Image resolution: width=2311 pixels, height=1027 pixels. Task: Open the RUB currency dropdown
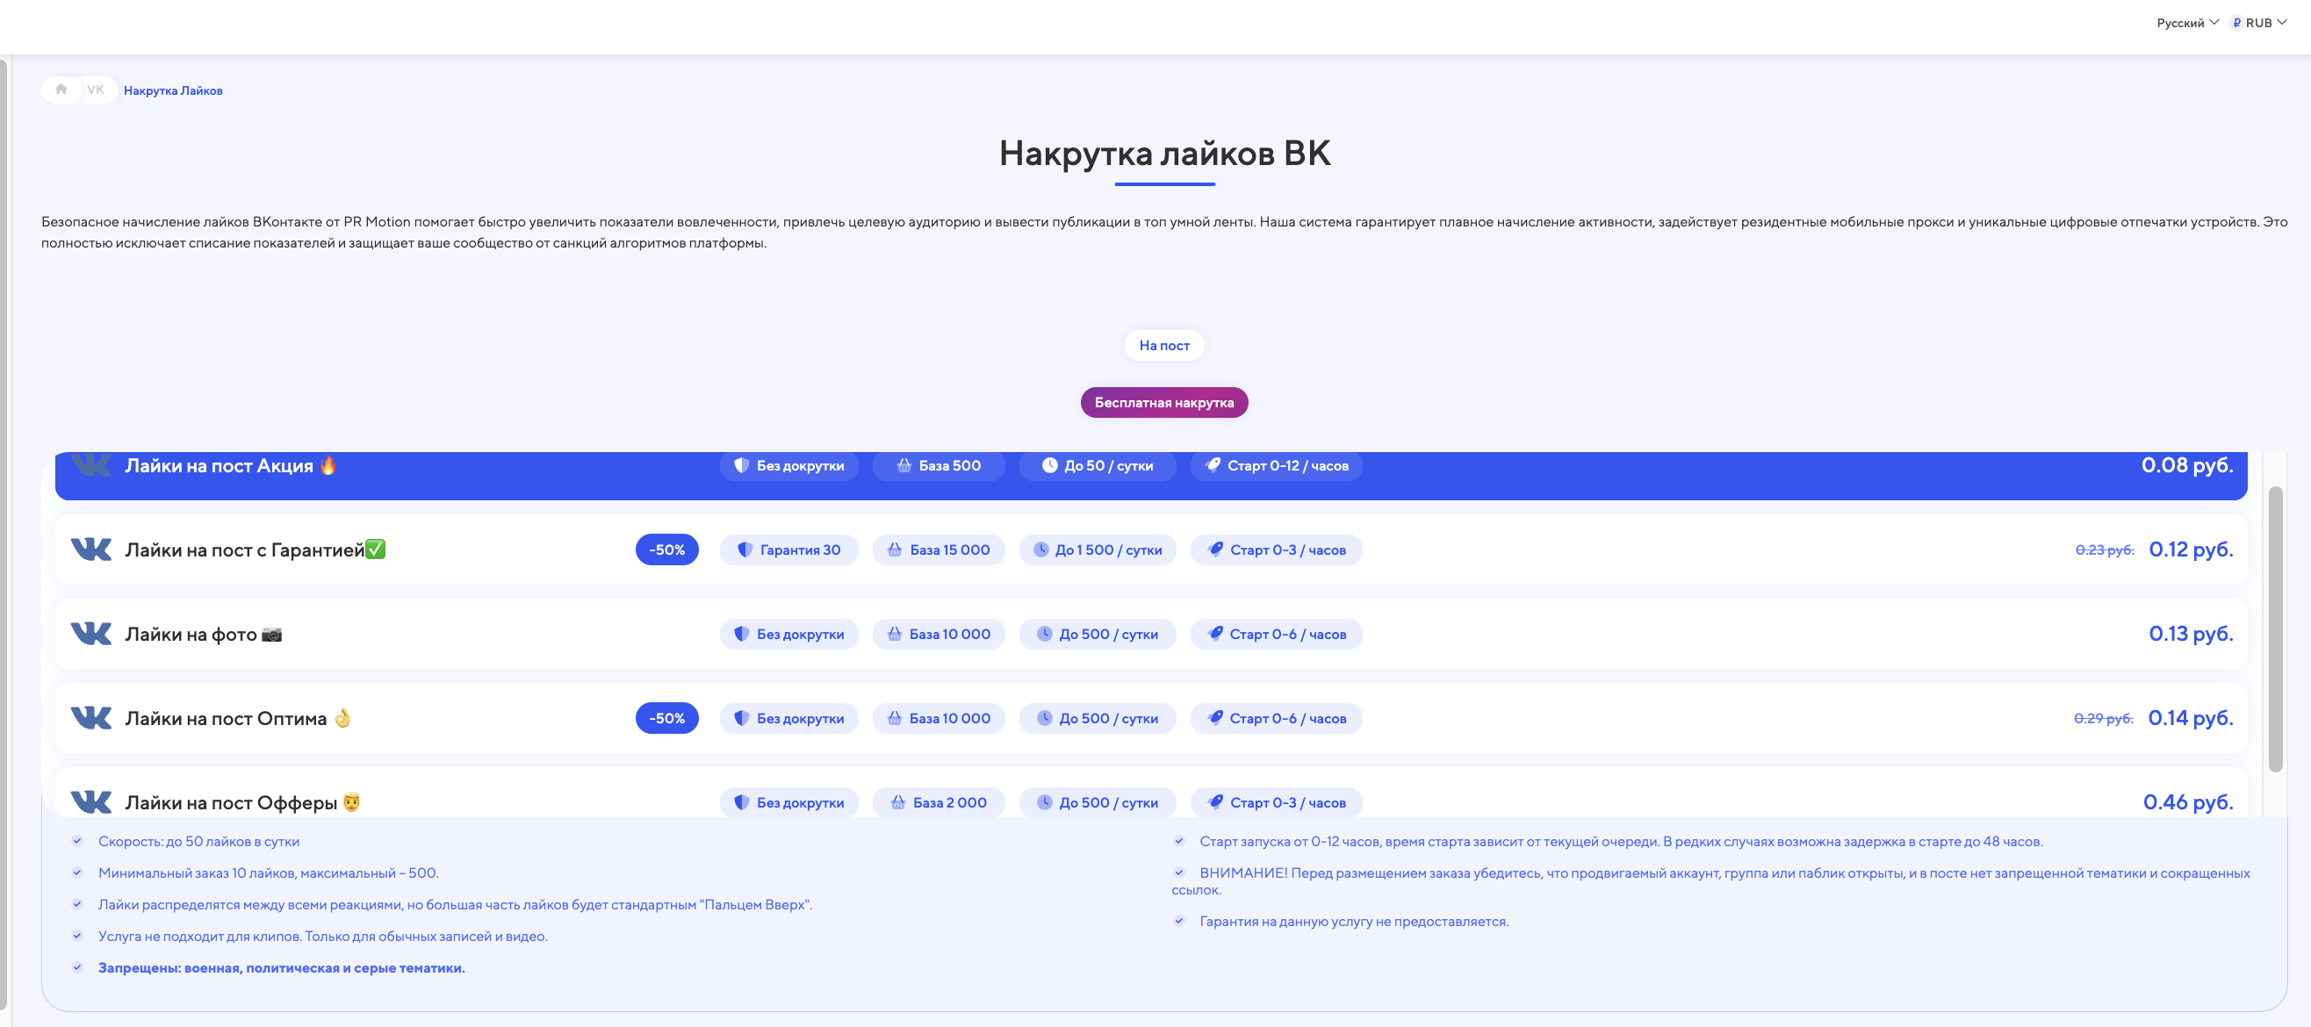tap(2259, 23)
